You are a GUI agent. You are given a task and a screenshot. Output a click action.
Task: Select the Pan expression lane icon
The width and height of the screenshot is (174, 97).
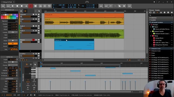point(34,88)
